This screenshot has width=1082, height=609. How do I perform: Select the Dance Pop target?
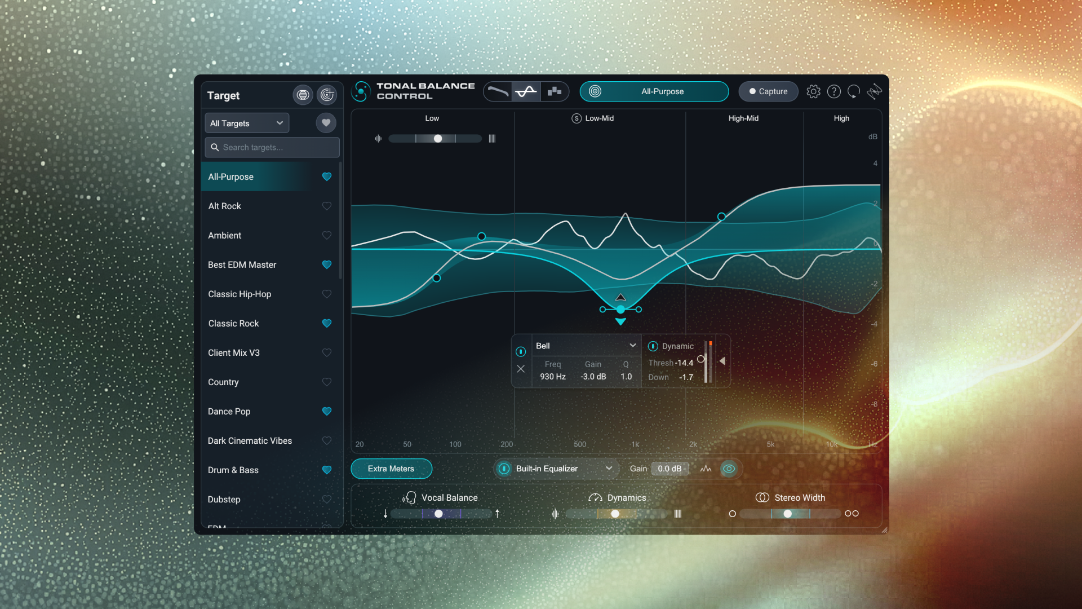[x=270, y=411]
